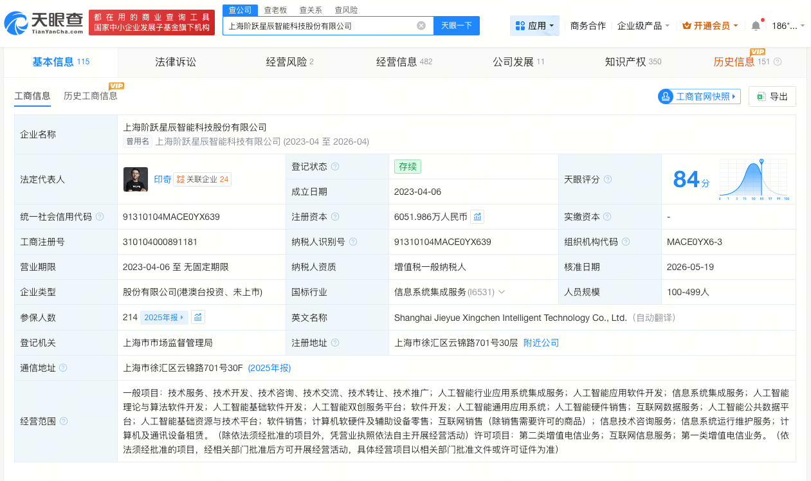Screen dimensions: 811x481
Task: Click the 100-499人 staff size value
Action: (688, 292)
